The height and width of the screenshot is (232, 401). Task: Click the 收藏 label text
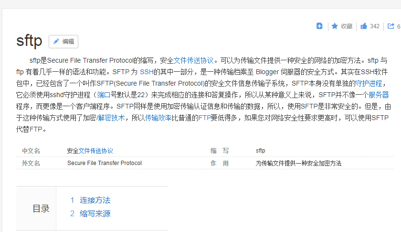coord(347,26)
